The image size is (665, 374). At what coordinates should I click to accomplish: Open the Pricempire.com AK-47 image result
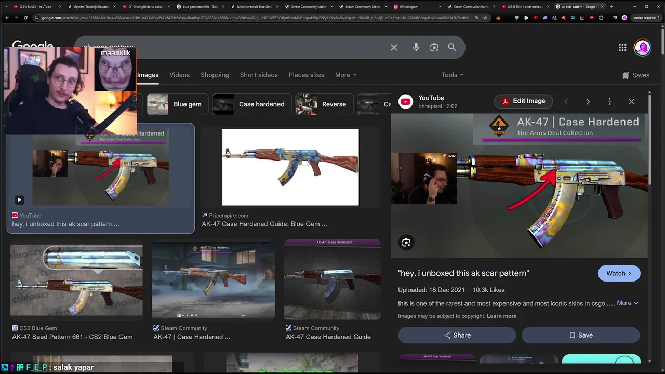[x=290, y=167]
